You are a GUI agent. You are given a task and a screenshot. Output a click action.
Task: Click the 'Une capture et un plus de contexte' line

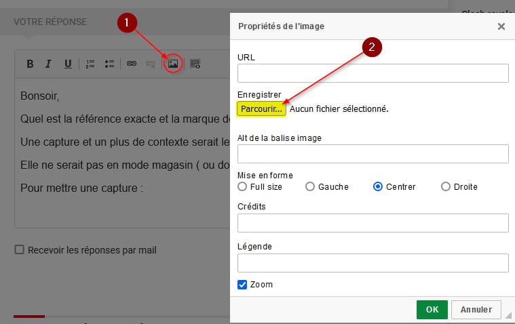point(125,142)
